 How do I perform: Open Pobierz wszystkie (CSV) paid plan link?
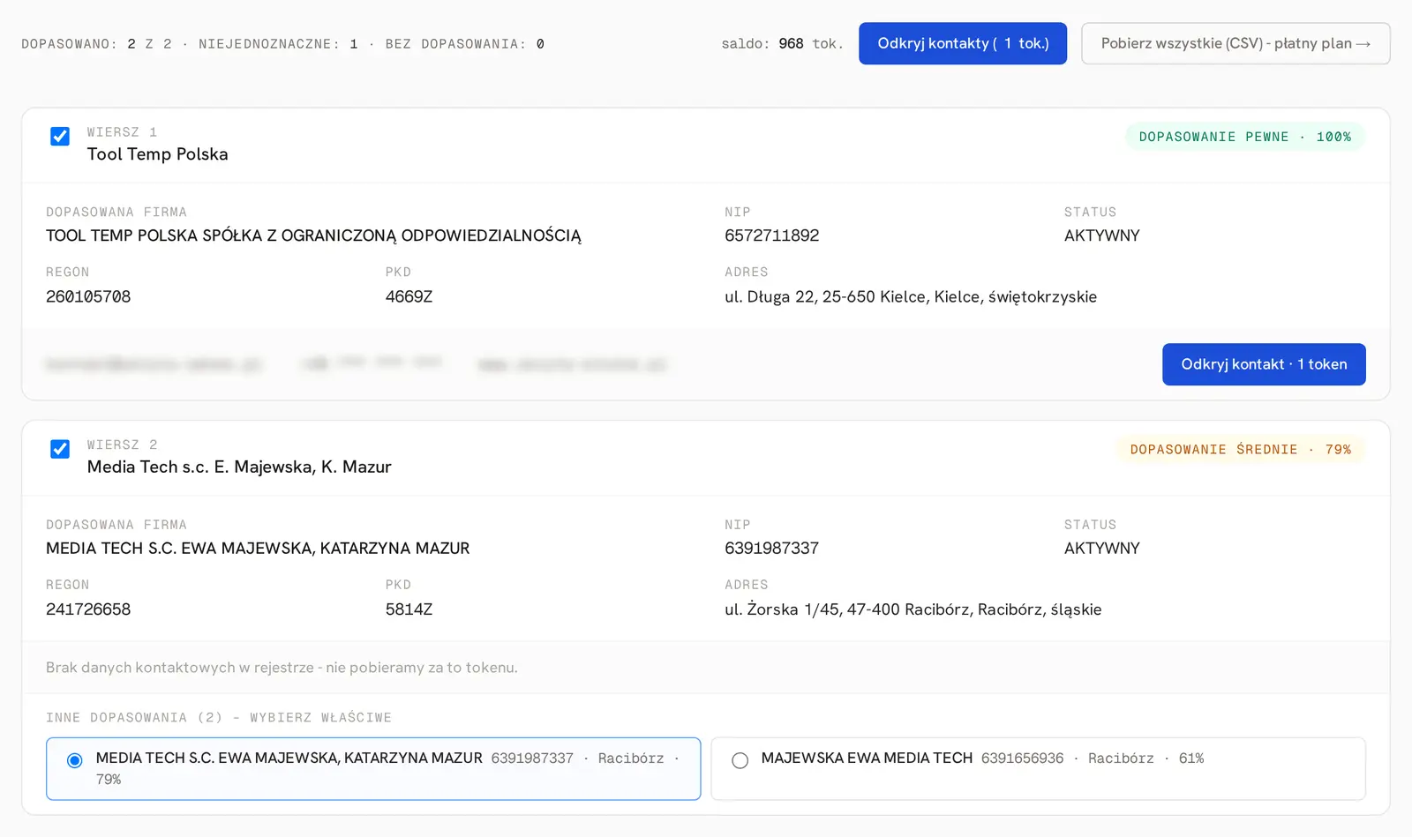(1235, 43)
